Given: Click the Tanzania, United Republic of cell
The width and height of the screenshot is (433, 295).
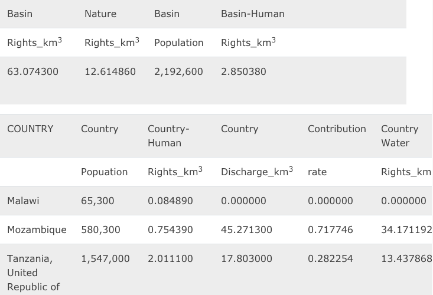Looking at the screenshot, I should pyautogui.click(x=30, y=273).
